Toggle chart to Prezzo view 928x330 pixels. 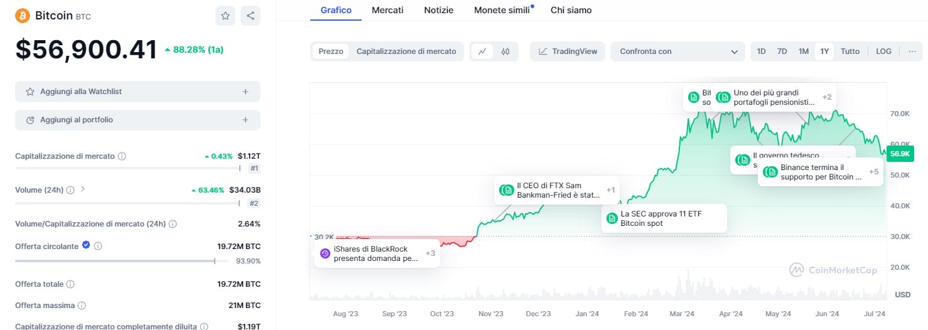click(331, 51)
